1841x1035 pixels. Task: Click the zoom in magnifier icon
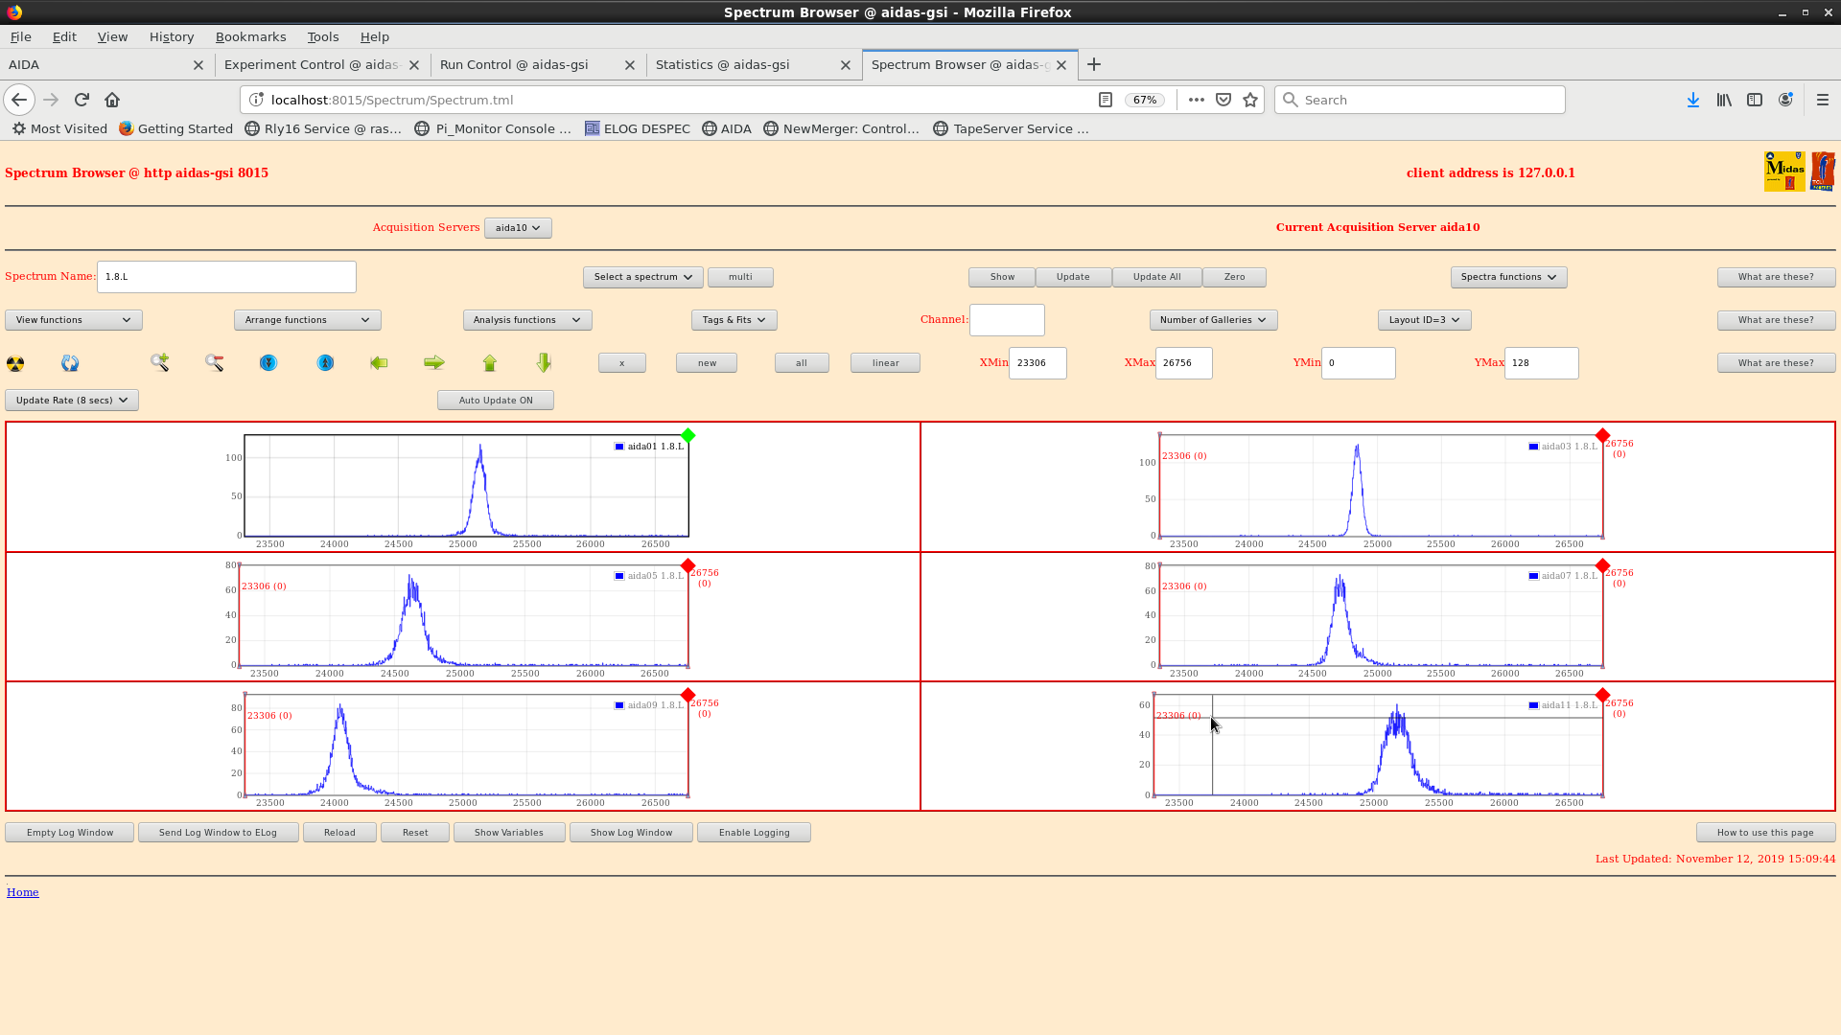(x=159, y=362)
